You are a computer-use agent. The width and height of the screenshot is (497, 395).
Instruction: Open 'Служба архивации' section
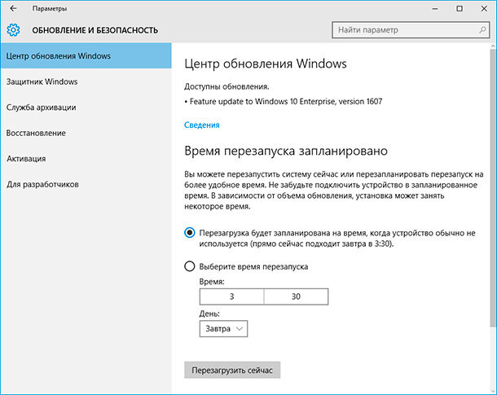86,107
